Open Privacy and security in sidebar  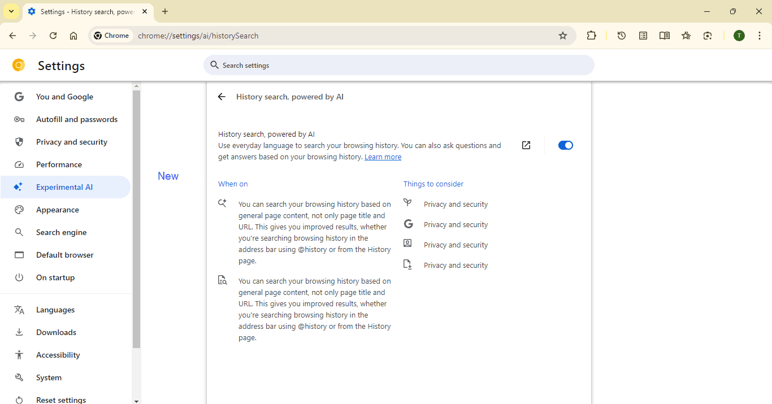point(66,142)
